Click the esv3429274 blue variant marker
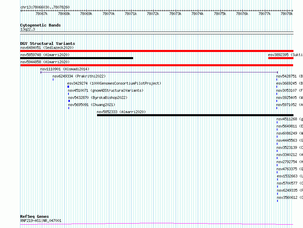Image resolution: width=303 pixels, height=228 pixels. pos(68,87)
